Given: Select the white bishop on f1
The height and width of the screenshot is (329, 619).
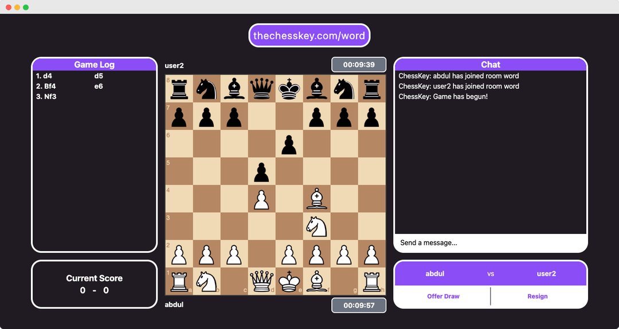Looking at the screenshot, I should [x=317, y=281].
